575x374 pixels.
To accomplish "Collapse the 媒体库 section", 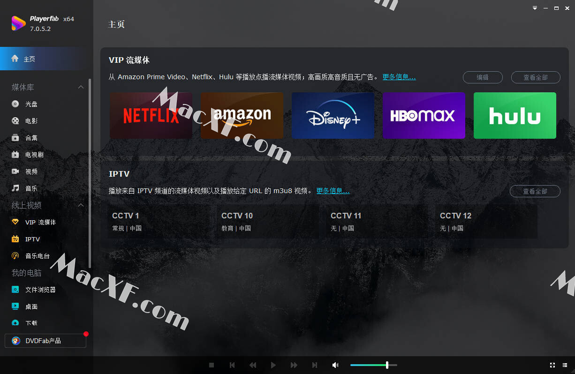I will click(x=81, y=87).
